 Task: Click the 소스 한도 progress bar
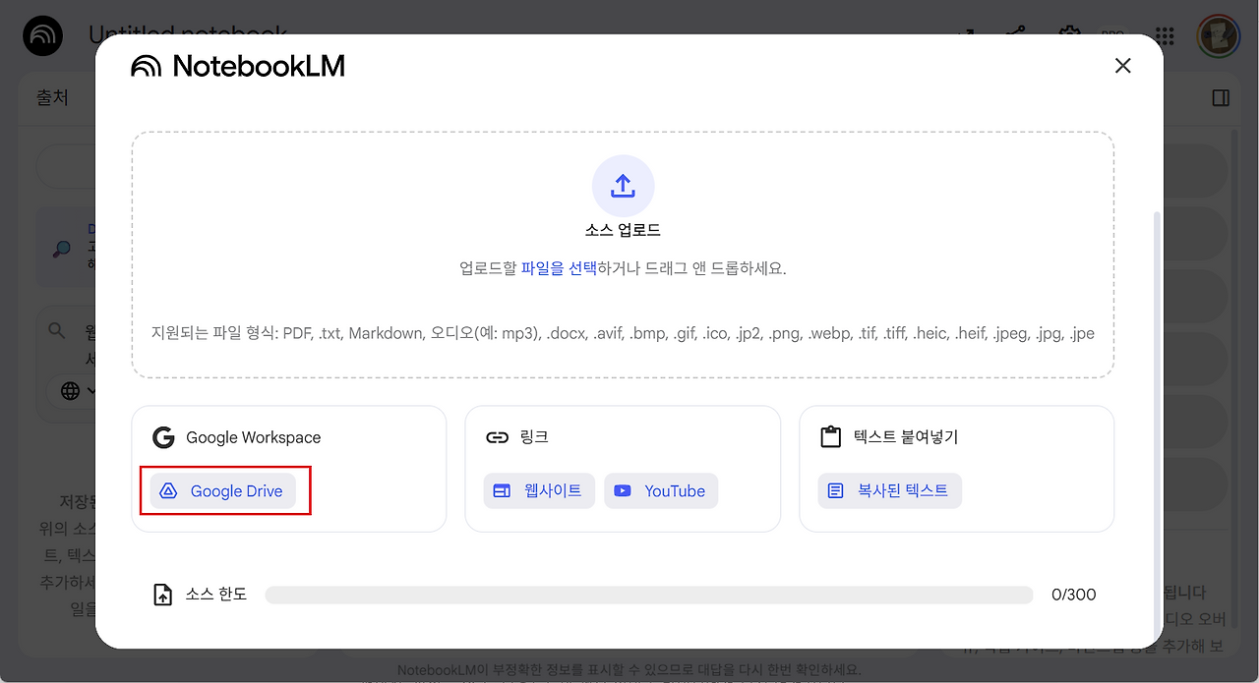[648, 595]
